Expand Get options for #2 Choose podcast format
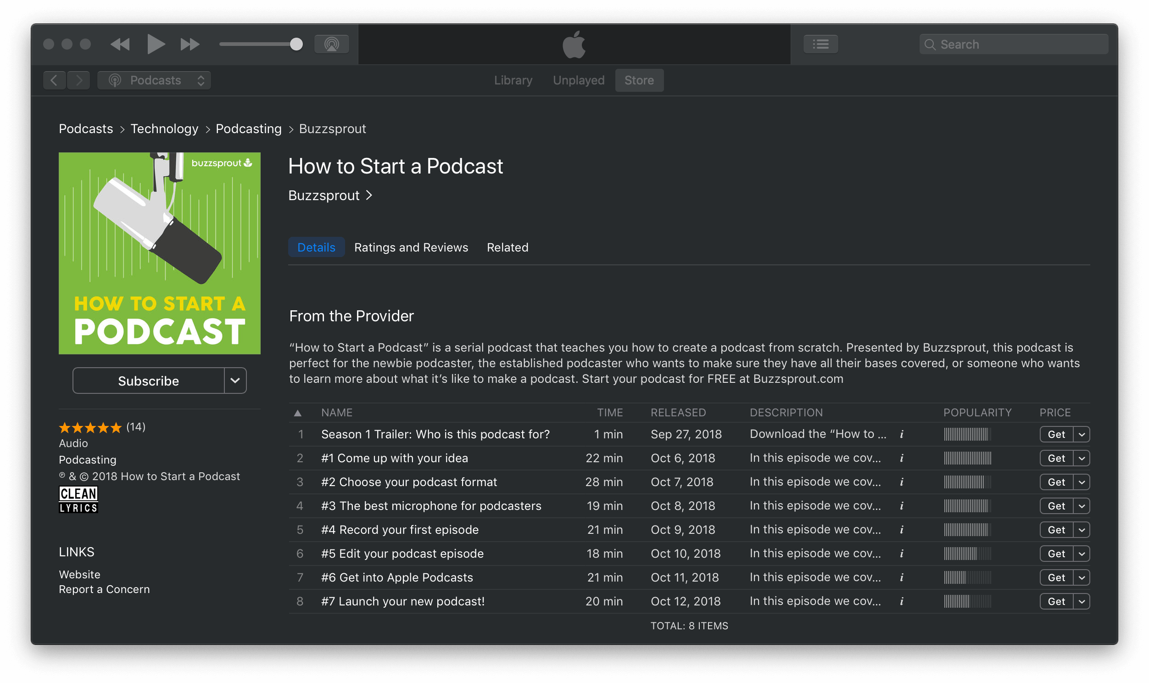The height and width of the screenshot is (683, 1149). pos(1082,482)
